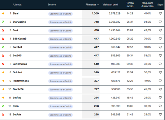Screen dimensions: 165x120
Task: Click the heart icon in Snai row
Action: coord(160,30)
